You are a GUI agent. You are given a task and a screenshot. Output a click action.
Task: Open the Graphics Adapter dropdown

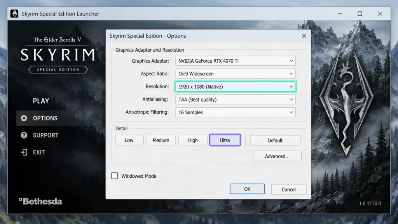tap(235, 61)
